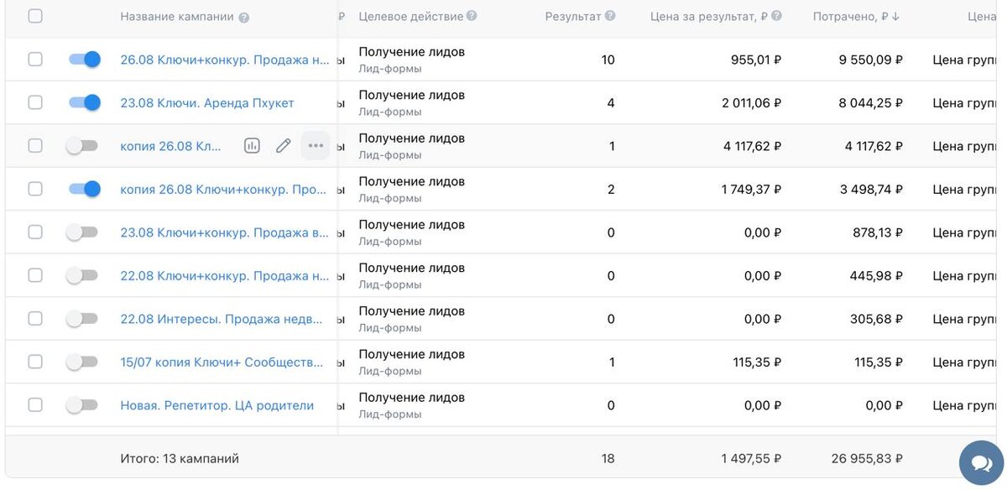The height and width of the screenshot is (490, 1007).
Task: Enable the Новая. Репетитор campaign toggle
Action: 82,405
